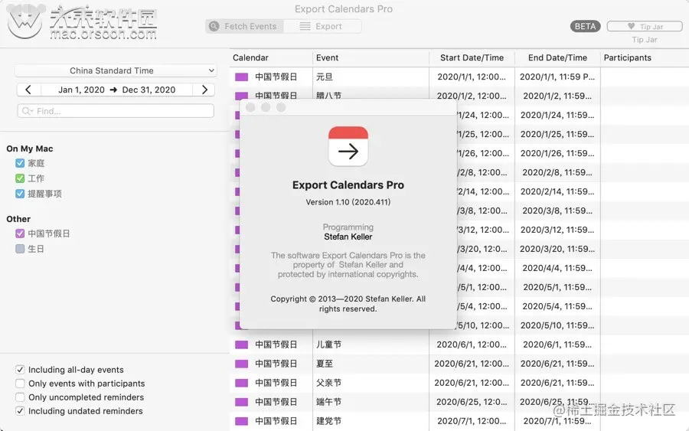Click the 2020/1/1, 11:59 P... end time cell
Image resolution: width=689 pixels, height=431 pixels.
[x=557, y=77]
